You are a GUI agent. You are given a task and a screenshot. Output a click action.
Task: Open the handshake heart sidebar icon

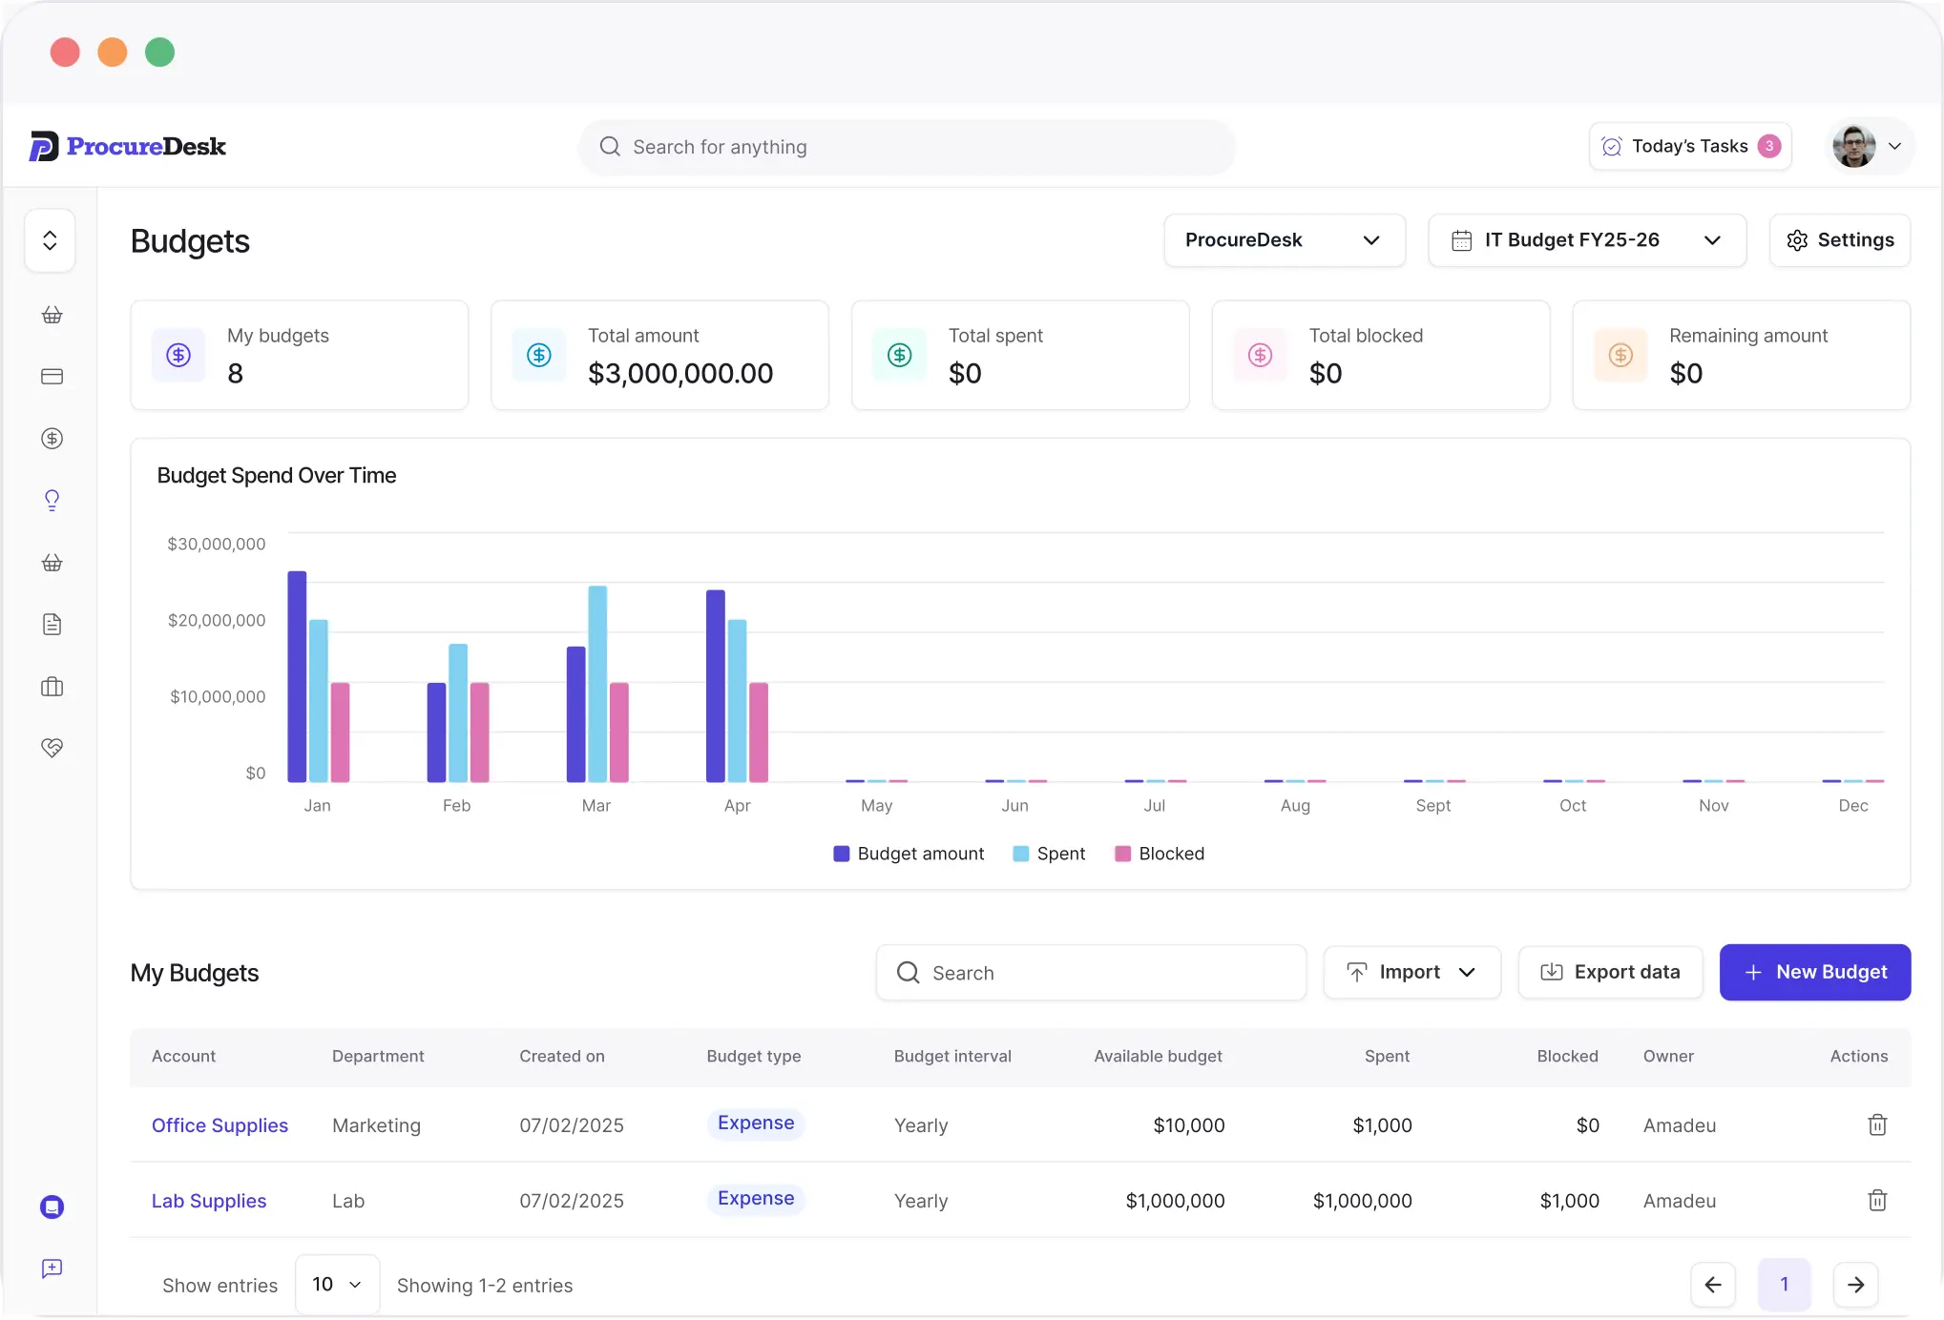(x=52, y=748)
